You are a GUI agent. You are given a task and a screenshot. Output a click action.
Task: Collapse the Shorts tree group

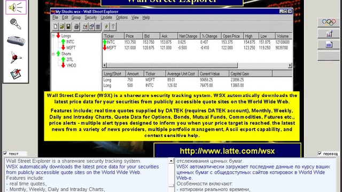click(x=53, y=54)
